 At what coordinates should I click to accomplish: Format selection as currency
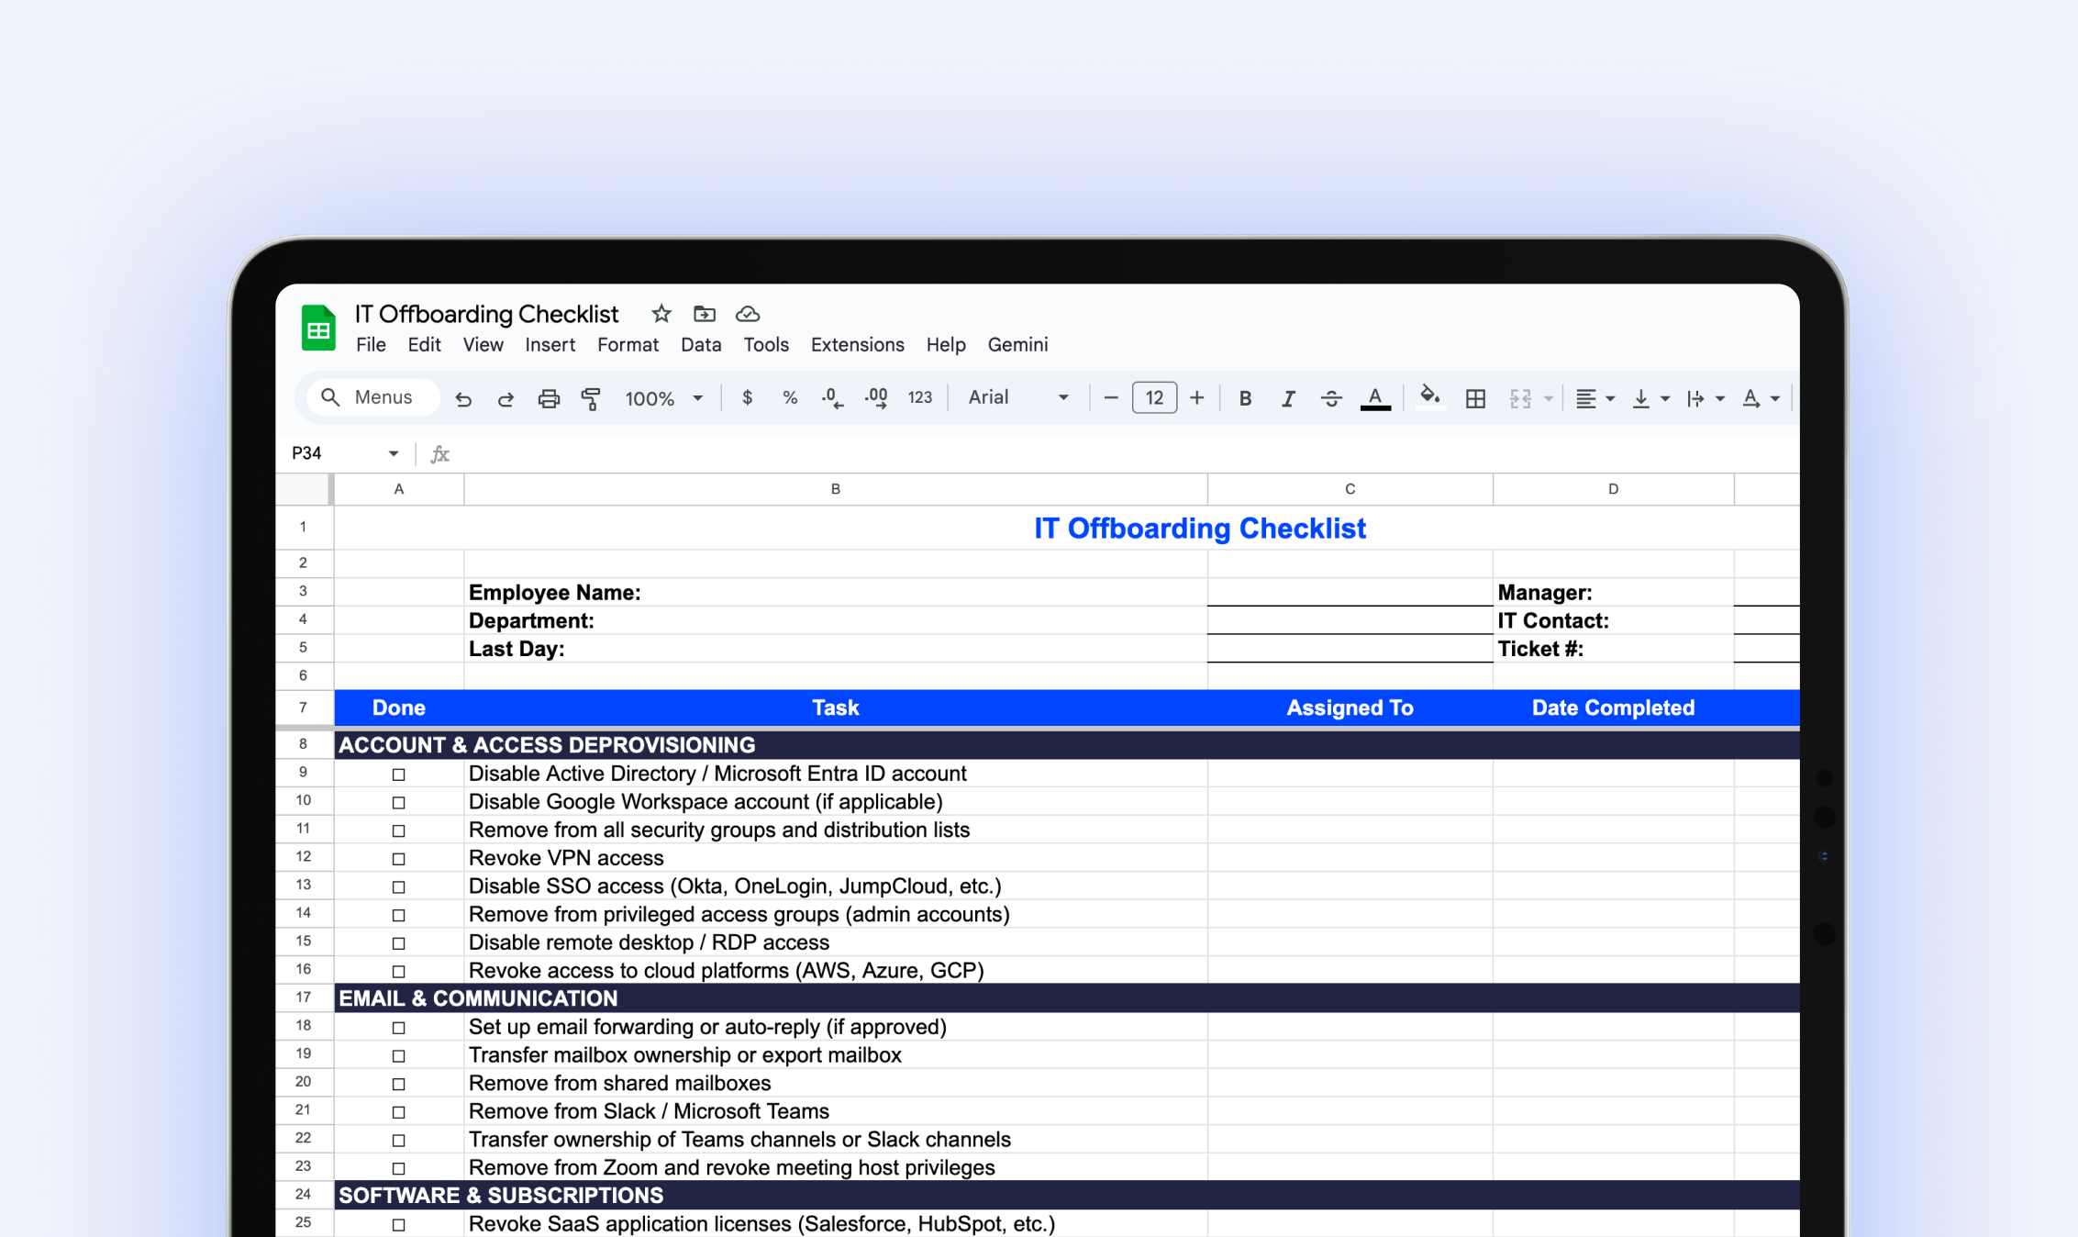(747, 397)
